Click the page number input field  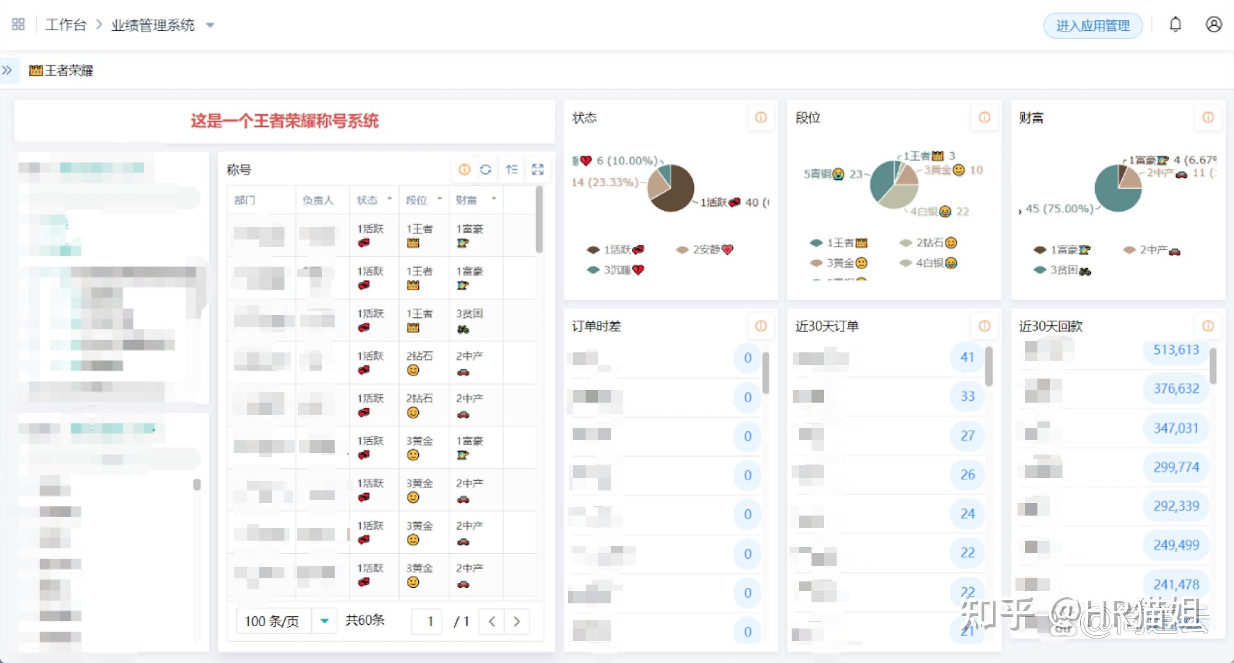click(427, 622)
